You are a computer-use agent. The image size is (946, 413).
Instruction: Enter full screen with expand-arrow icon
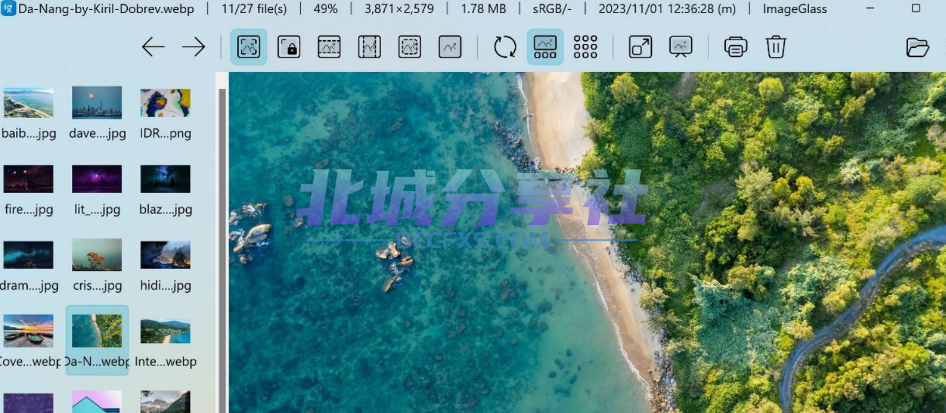pyautogui.click(x=640, y=47)
